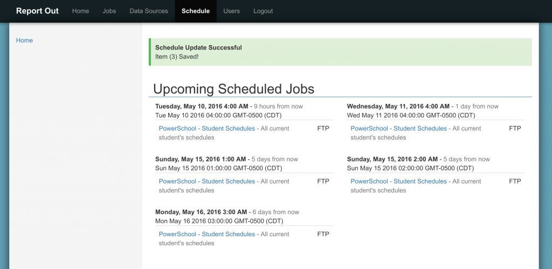The image size is (552, 269).
Task: Click the Upcoming Scheduled Jobs heading
Action: (x=233, y=89)
